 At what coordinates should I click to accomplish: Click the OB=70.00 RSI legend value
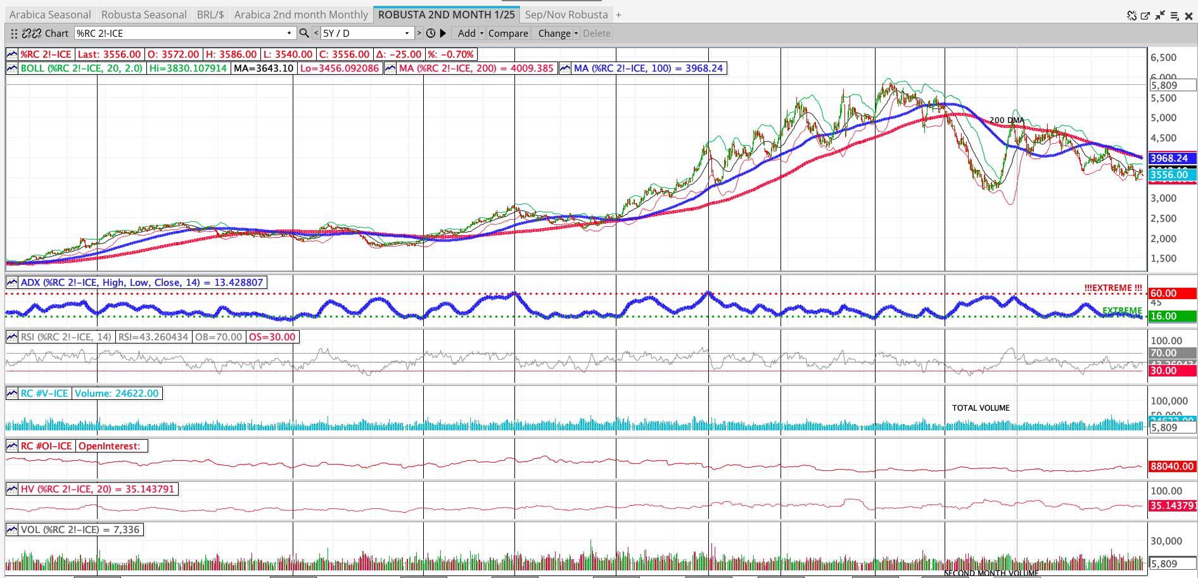pyautogui.click(x=219, y=337)
